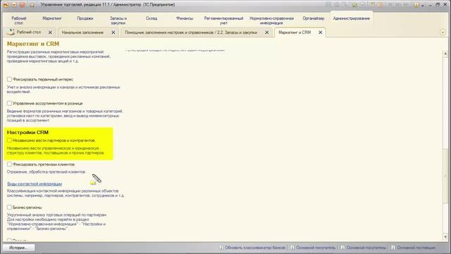Image resolution: width=451 pixels, height=254 pixels.
Task: Close the 'Помощник заполнения настроек' tab
Action: 267,32
